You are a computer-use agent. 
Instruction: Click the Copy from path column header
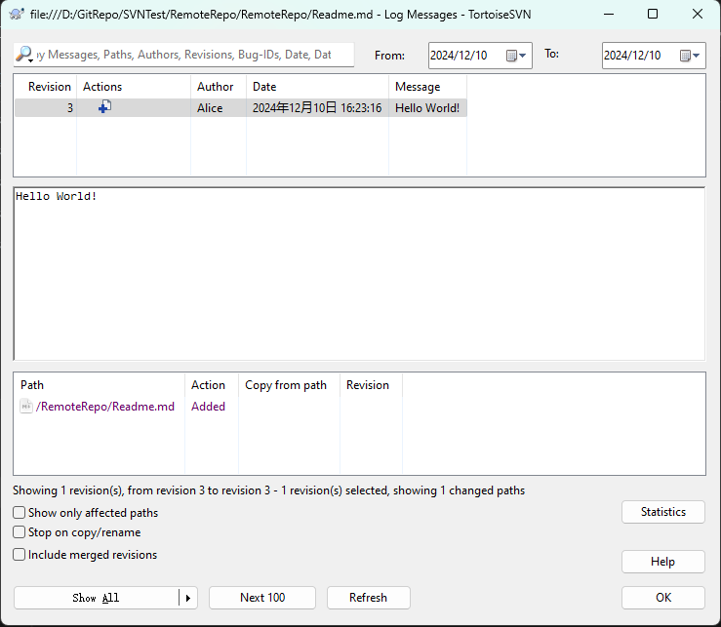(x=289, y=385)
